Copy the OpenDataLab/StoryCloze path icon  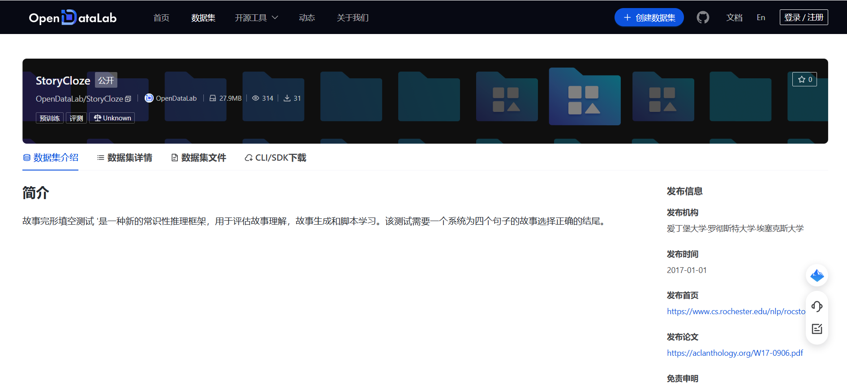tap(128, 99)
